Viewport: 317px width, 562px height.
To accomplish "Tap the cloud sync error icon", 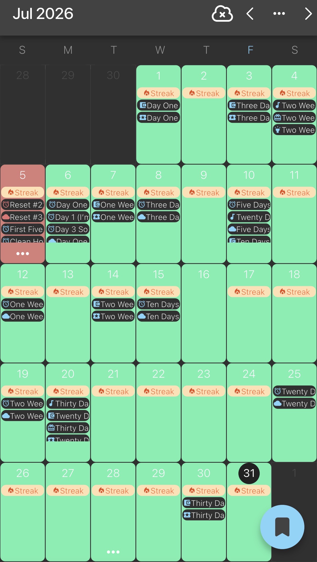I will coord(222,14).
